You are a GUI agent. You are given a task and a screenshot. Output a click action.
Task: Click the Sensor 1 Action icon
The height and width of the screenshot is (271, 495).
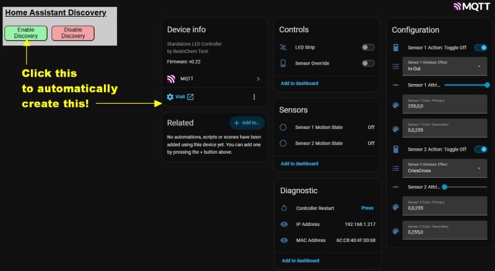[395, 48]
